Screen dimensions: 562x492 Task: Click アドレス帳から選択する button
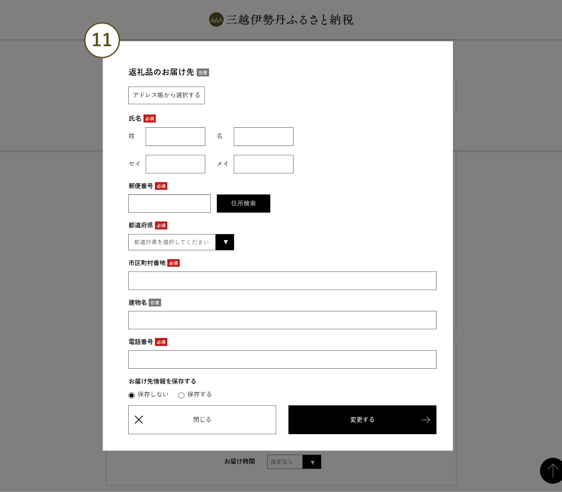166,95
